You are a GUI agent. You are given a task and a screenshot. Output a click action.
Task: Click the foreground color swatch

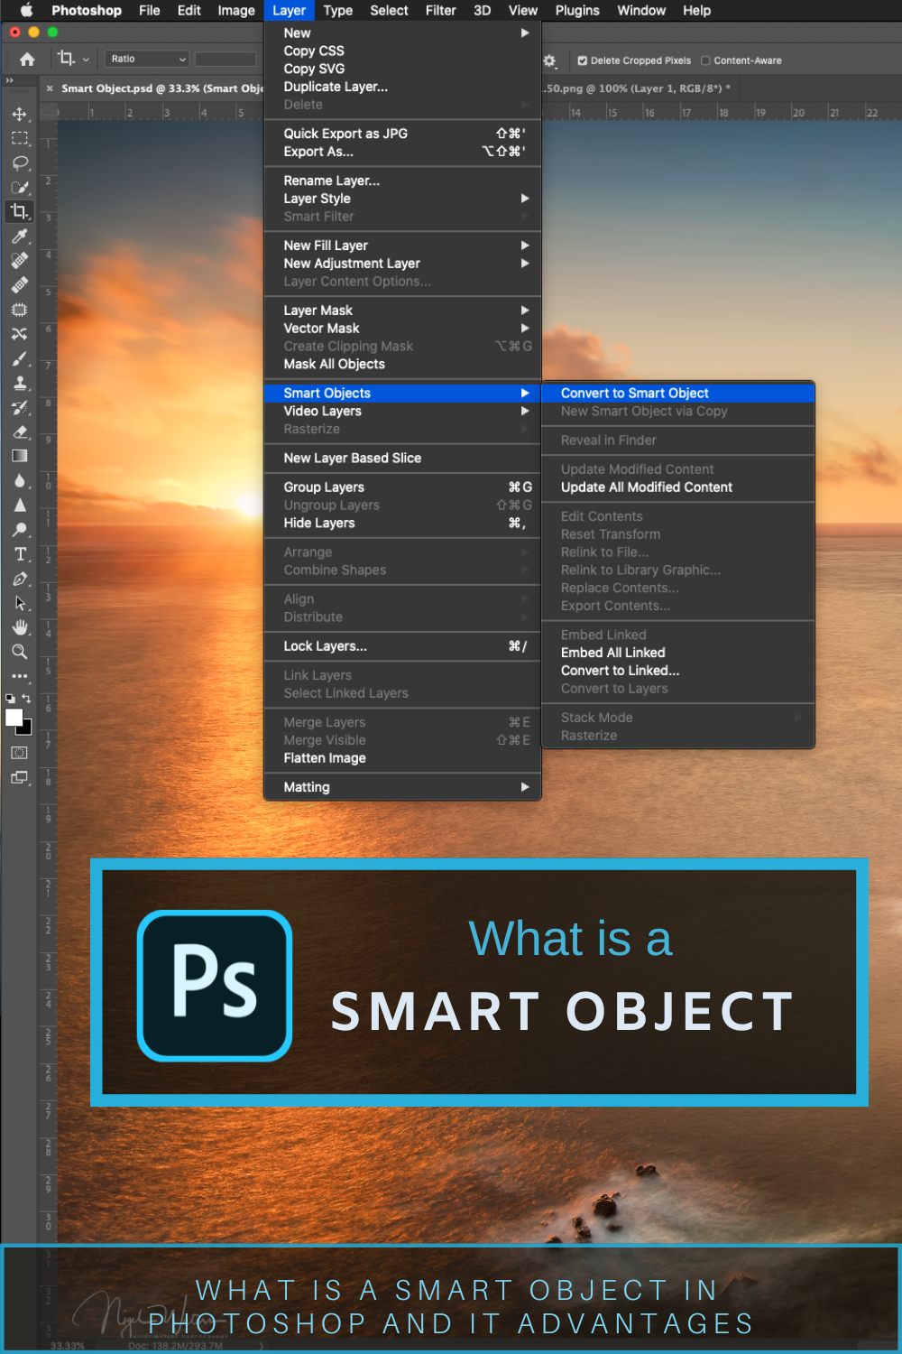[x=15, y=718]
